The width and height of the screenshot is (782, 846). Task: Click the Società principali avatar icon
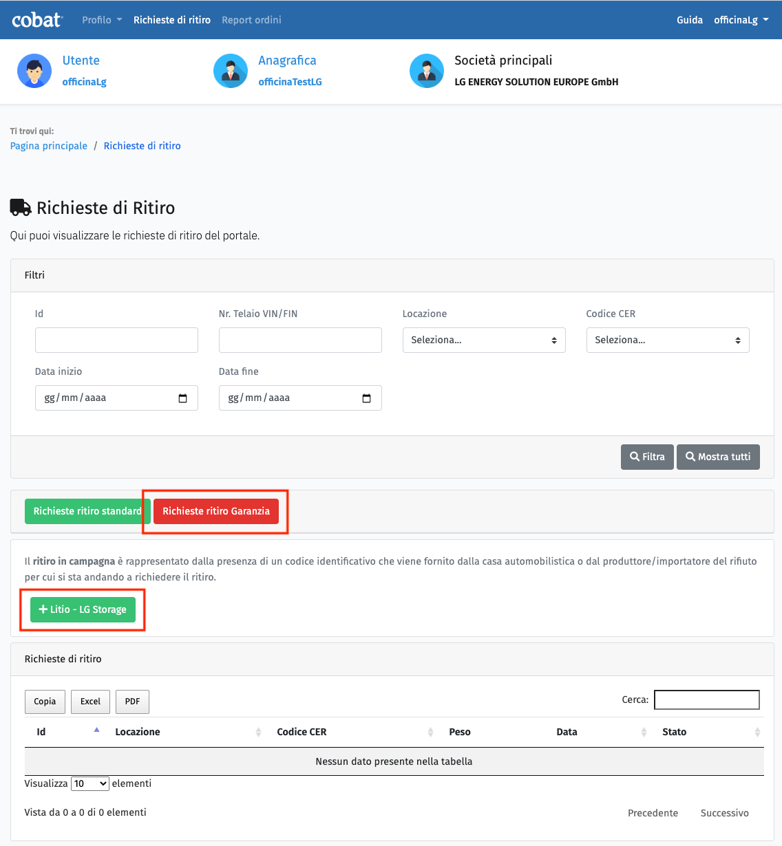427,71
